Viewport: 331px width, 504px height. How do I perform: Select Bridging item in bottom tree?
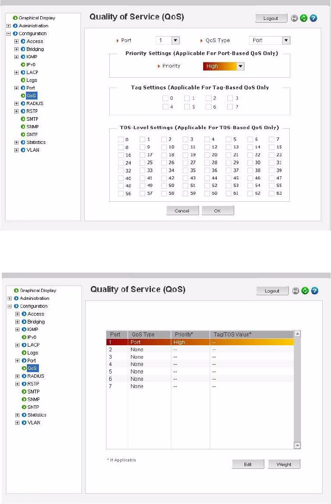[36, 322]
